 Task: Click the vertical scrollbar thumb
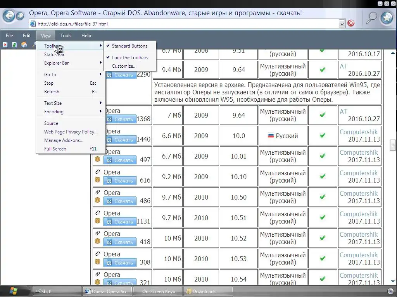point(393,145)
